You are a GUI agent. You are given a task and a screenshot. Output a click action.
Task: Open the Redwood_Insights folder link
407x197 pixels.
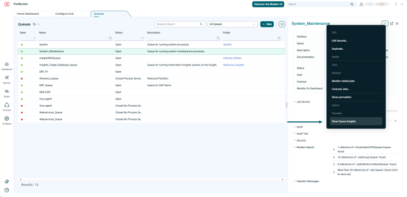(234, 65)
